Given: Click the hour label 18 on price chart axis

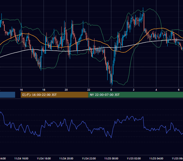Looking at the screenshot, I should [44, 90].
